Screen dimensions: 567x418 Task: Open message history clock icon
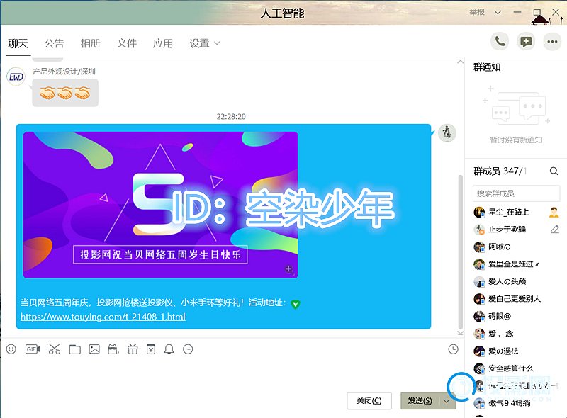click(x=453, y=349)
